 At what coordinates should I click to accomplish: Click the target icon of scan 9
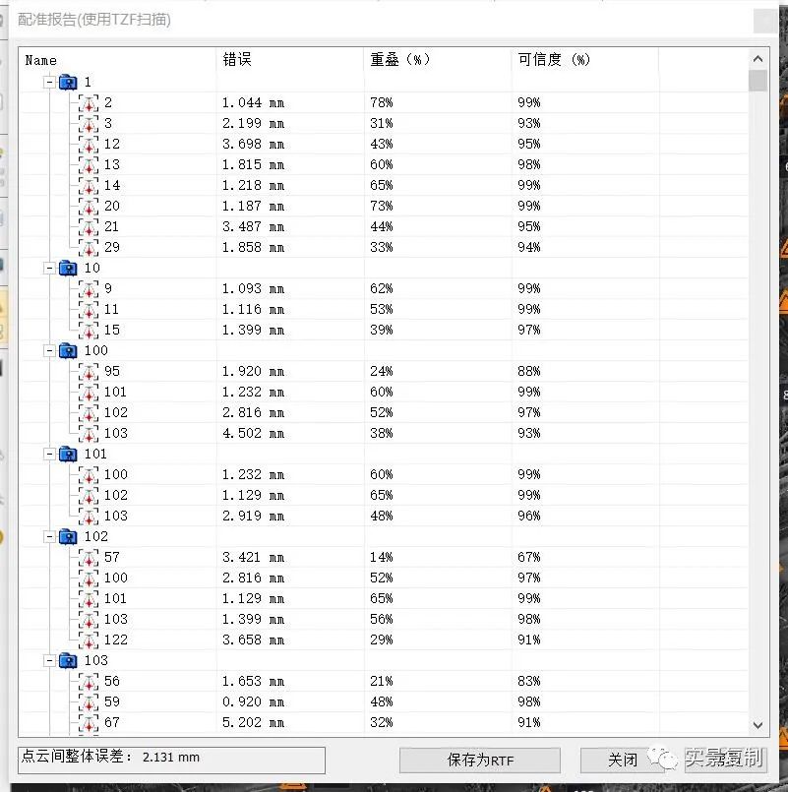pos(89,289)
